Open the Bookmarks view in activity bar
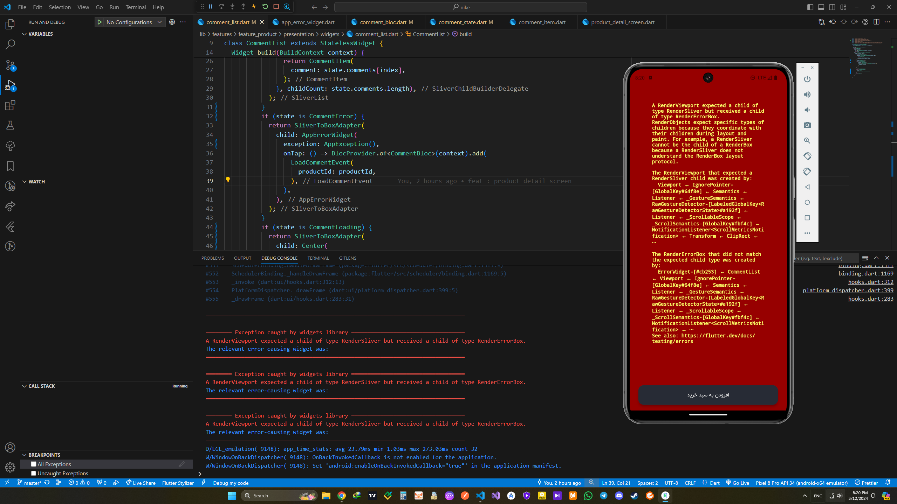This screenshot has height=504, width=897. point(10,166)
